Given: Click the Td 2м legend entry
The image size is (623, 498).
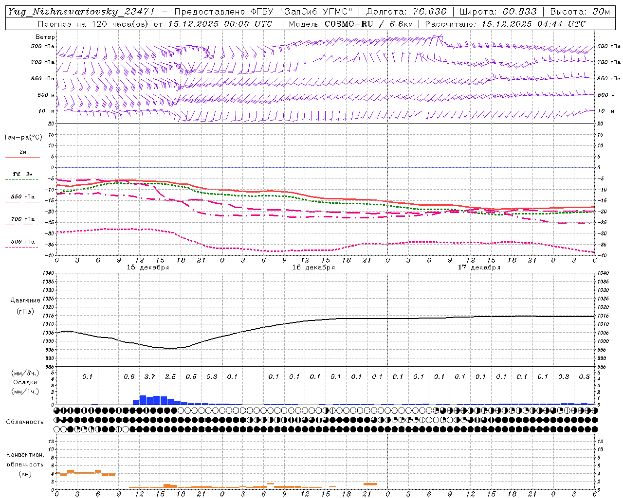Looking at the screenshot, I should point(23,174).
